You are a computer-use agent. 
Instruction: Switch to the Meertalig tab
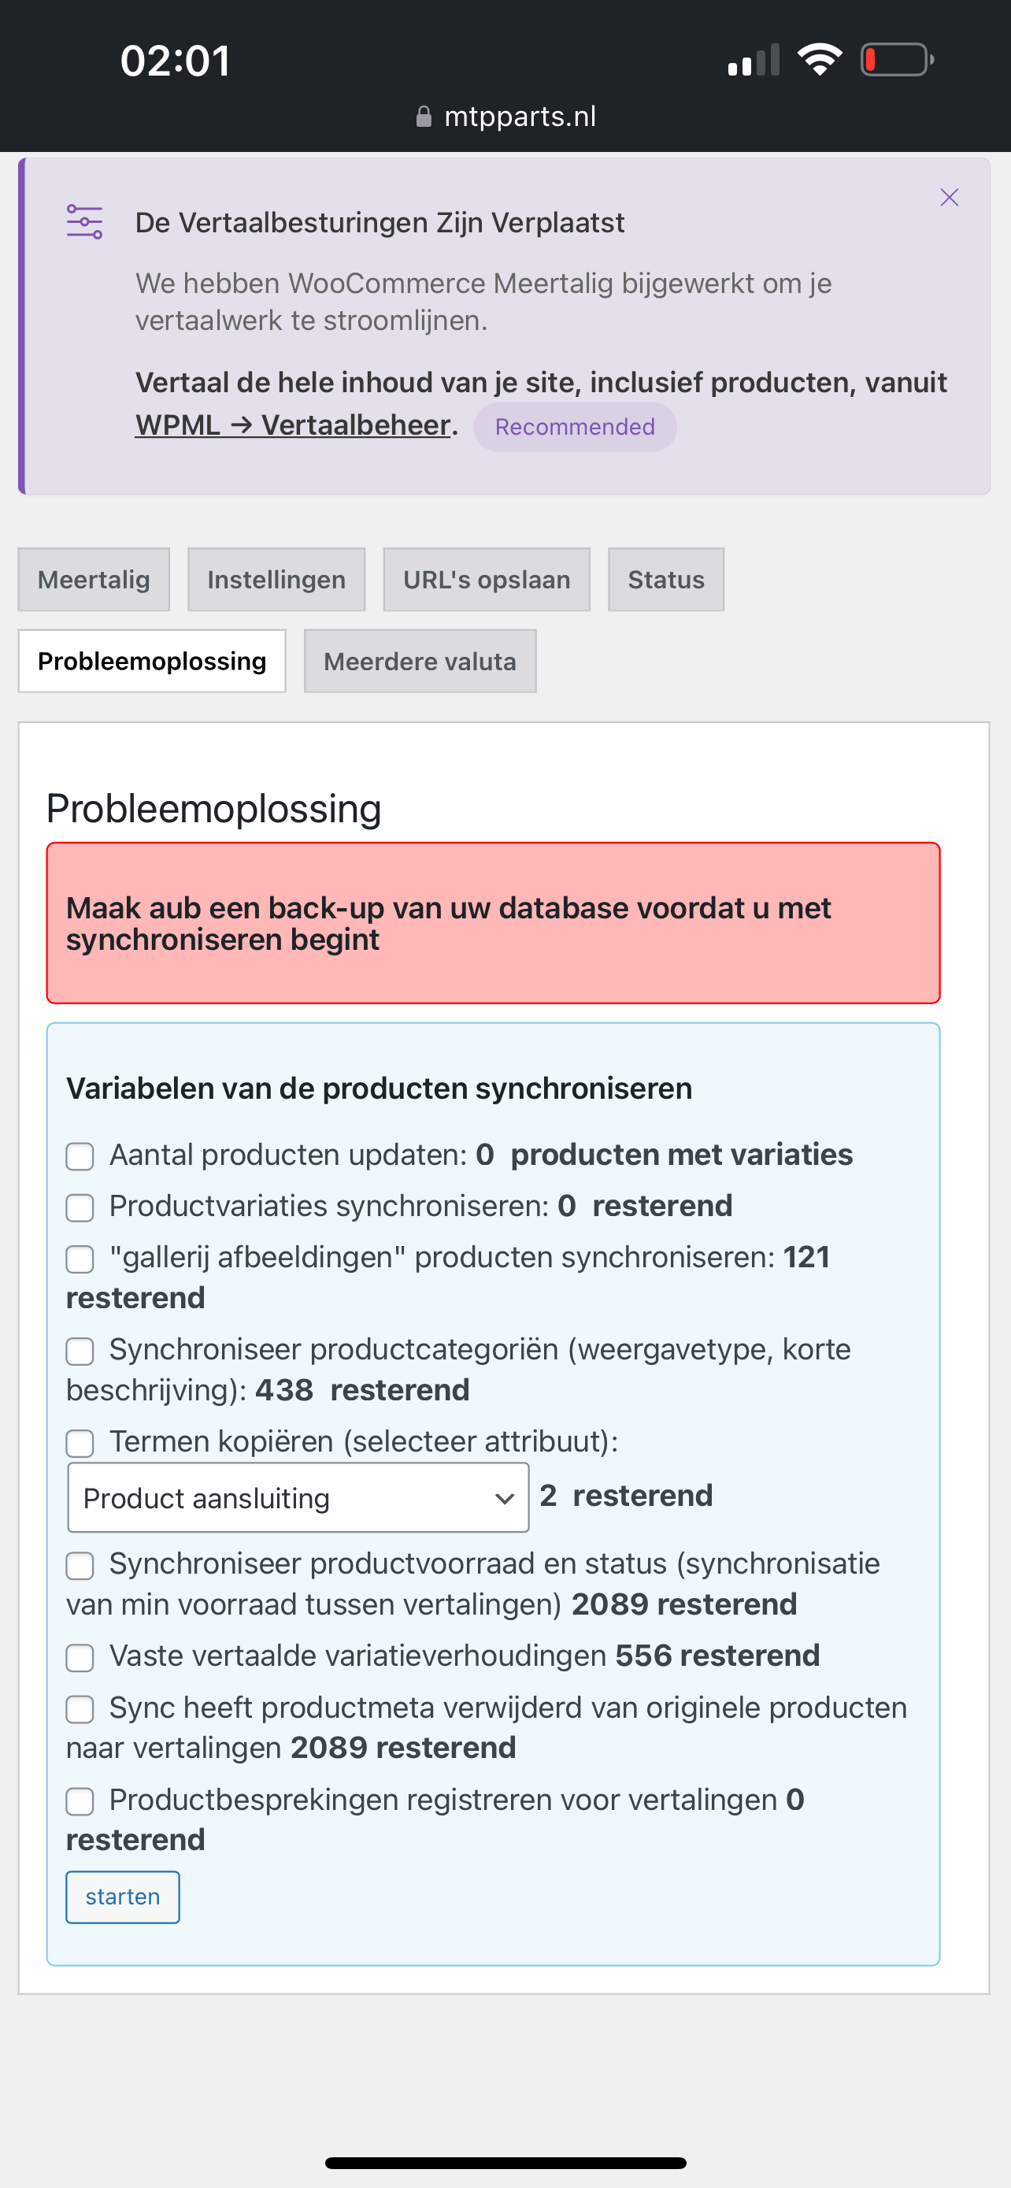pyautogui.click(x=94, y=579)
